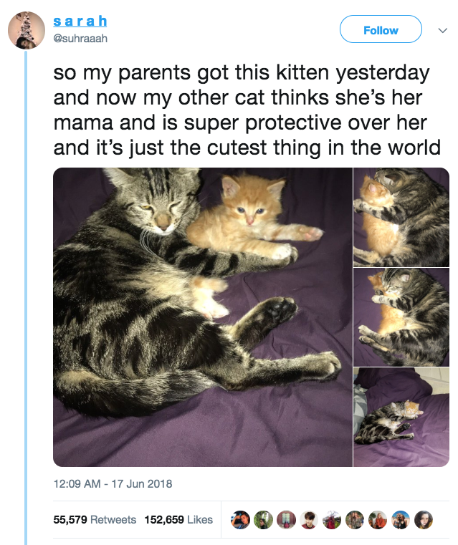Click the first liker avatar in the row

(x=241, y=520)
